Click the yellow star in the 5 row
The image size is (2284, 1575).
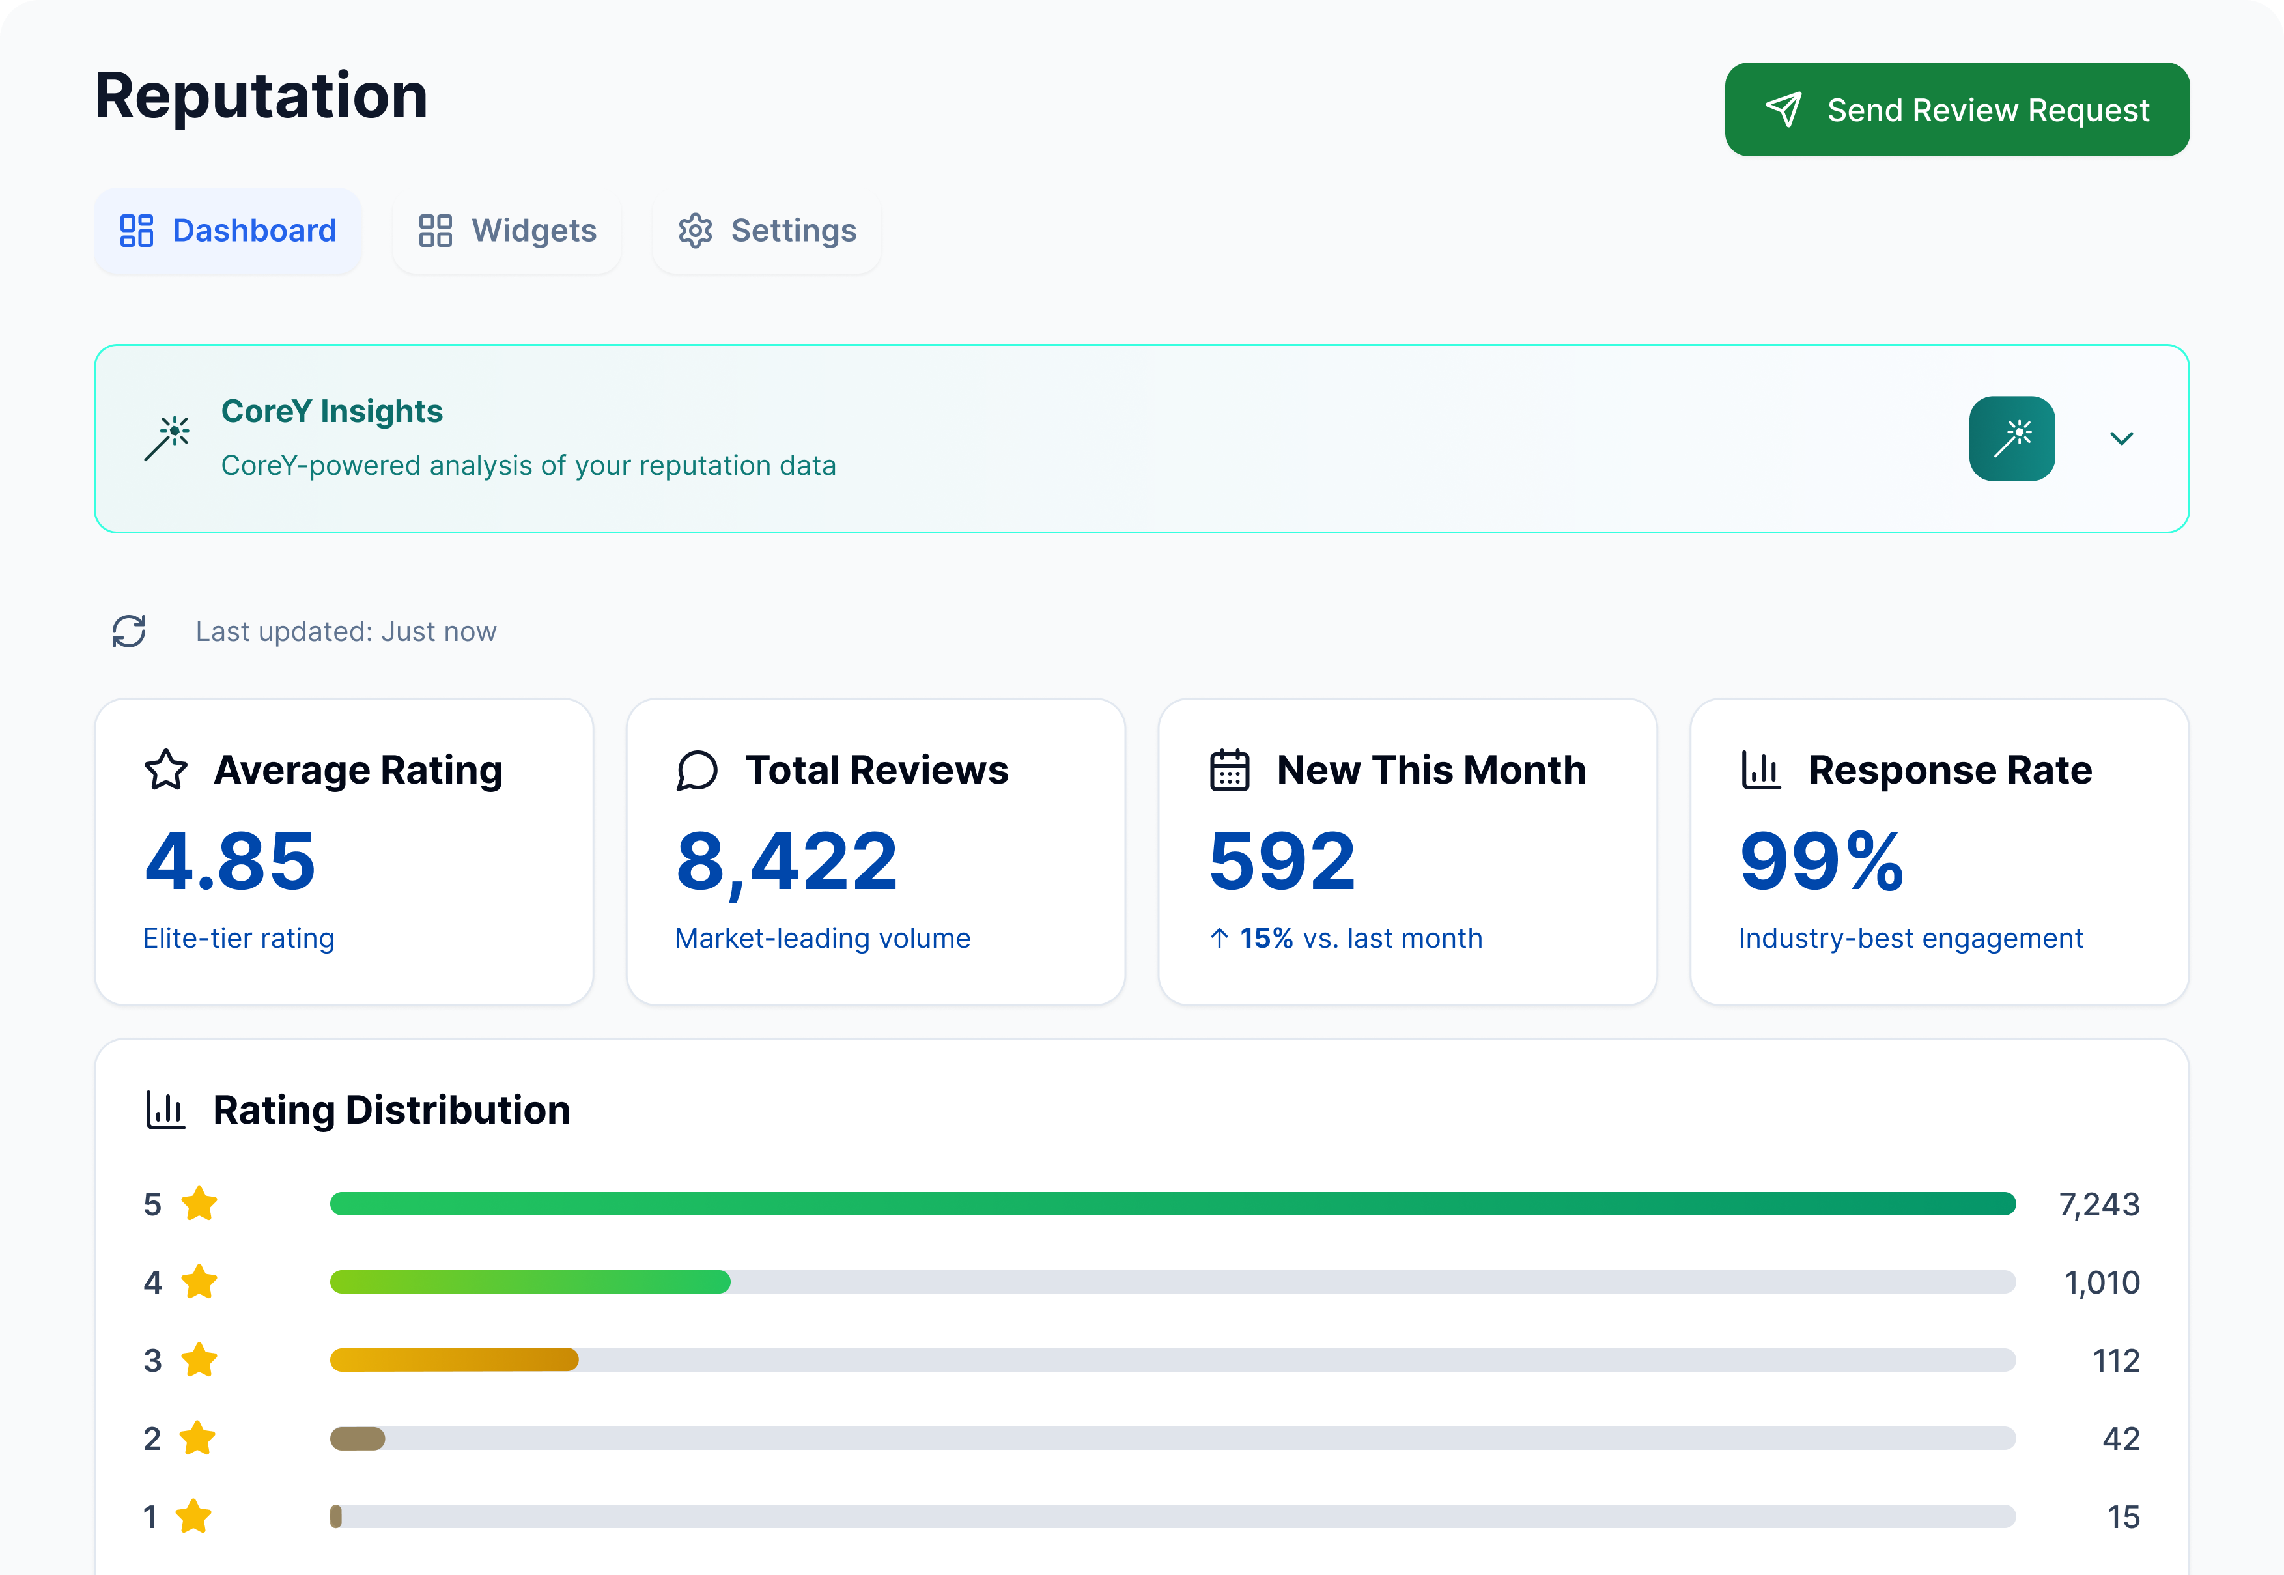[199, 1204]
